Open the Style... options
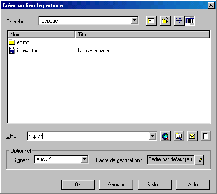 (154, 185)
